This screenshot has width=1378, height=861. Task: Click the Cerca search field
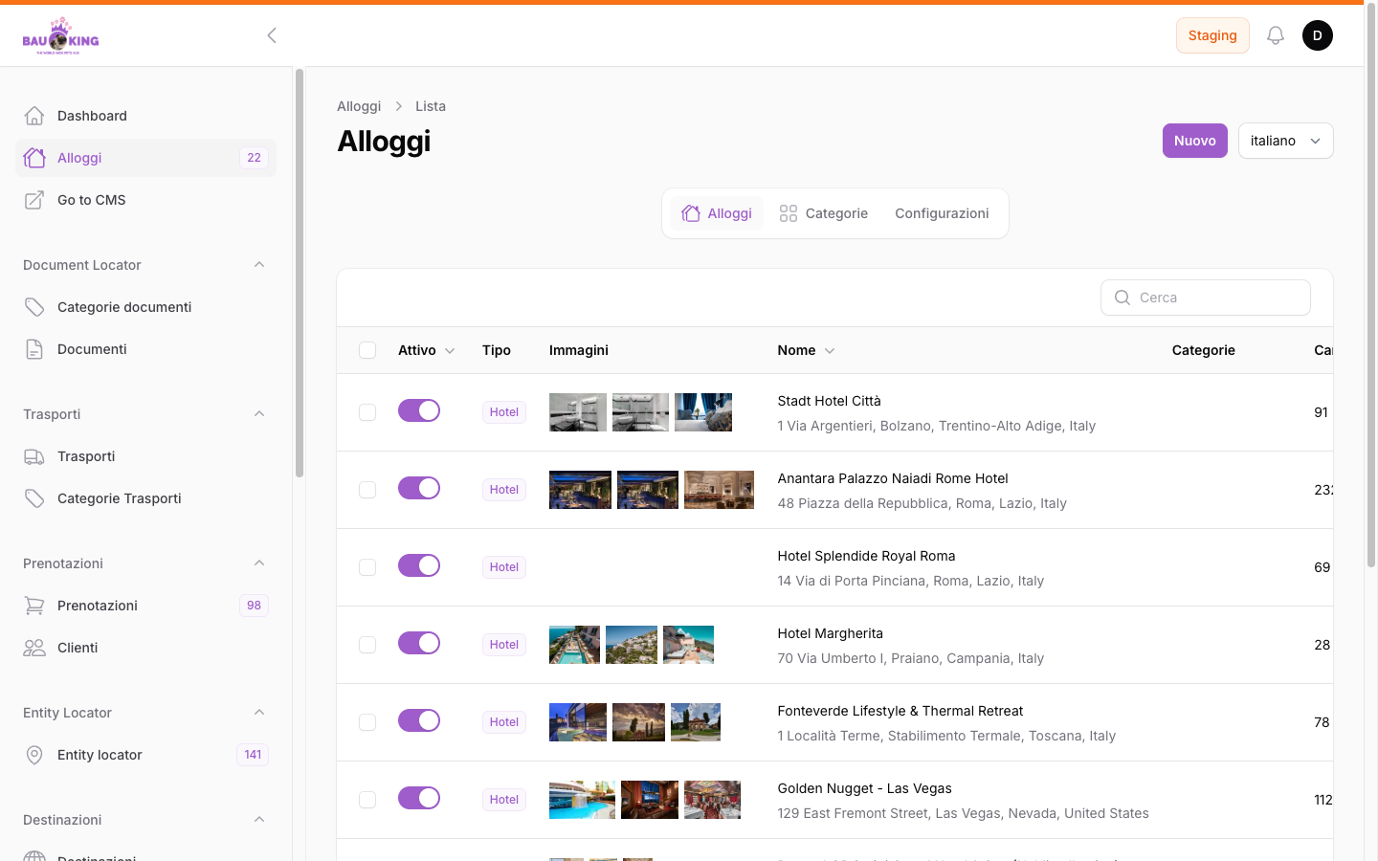[x=1206, y=298]
